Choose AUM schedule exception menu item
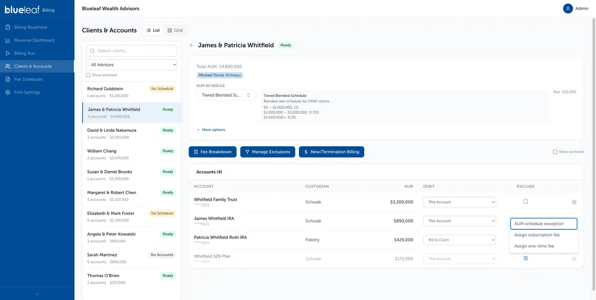 544,224
